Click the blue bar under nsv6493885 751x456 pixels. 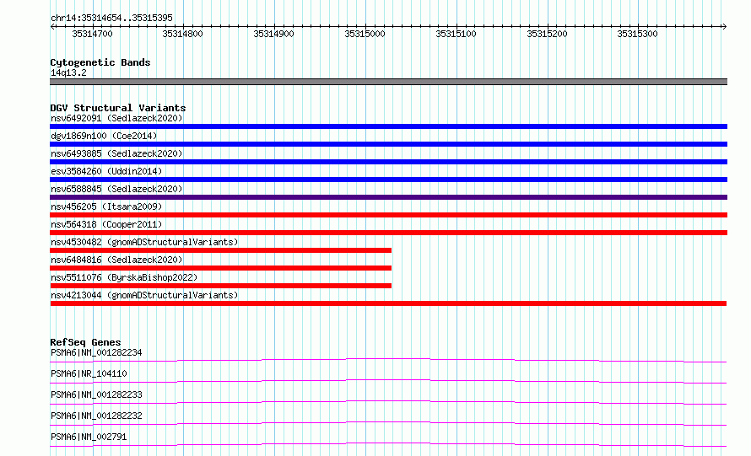[x=388, y=162]
